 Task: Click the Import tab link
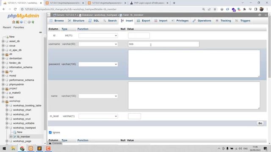point(161,21)
